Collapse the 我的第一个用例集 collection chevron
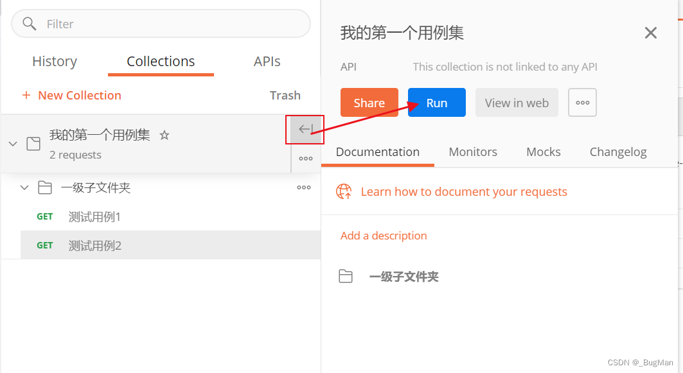The height and width of the screenshot is (373, 683). (x=13, y=143)
